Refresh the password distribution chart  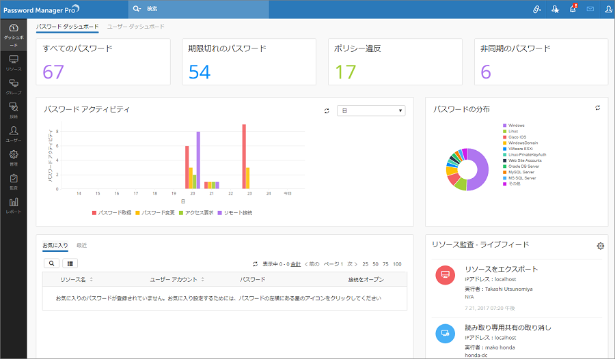(597, 108)
